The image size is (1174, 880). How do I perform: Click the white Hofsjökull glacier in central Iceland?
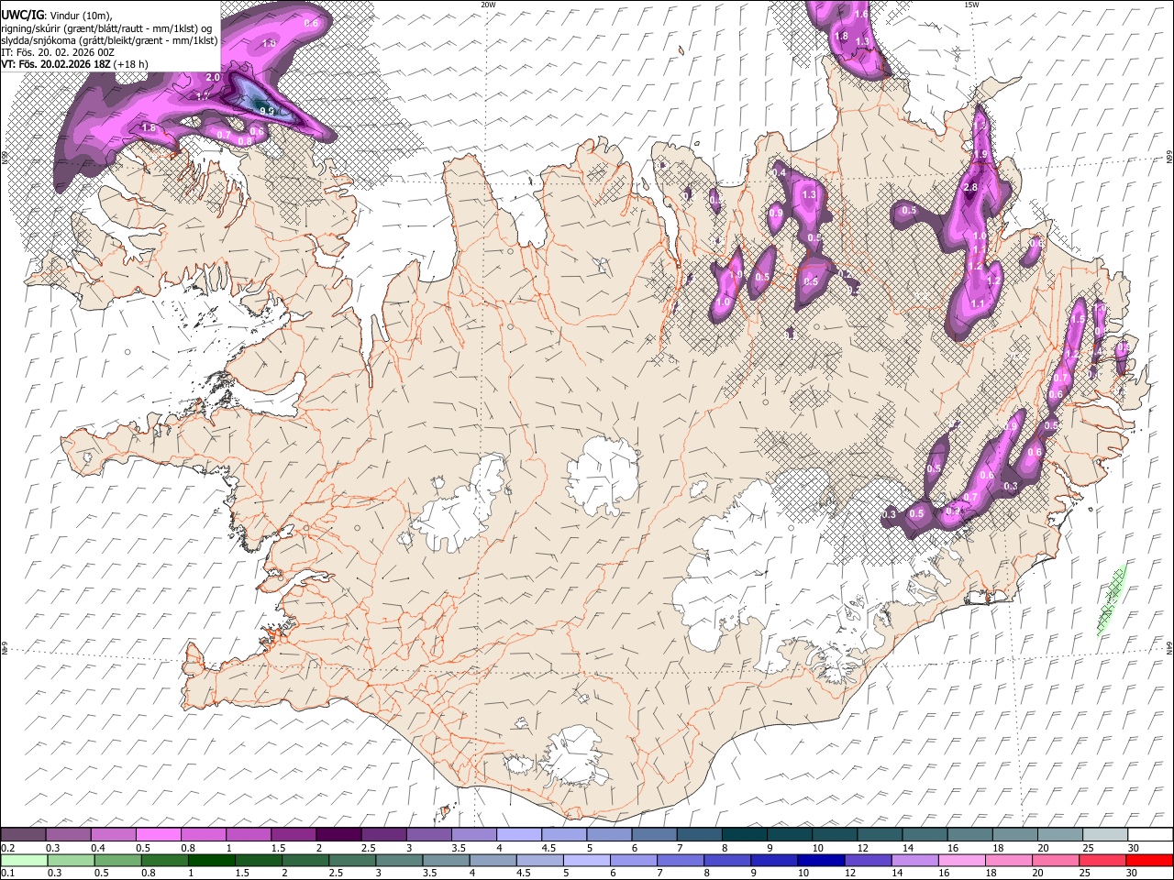[x=603, y=476]
